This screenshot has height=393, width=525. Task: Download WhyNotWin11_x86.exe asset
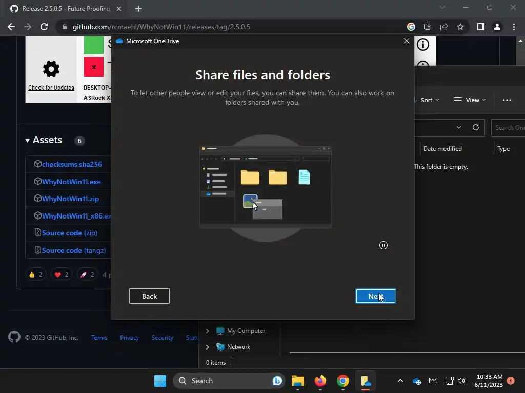[76, 216]
